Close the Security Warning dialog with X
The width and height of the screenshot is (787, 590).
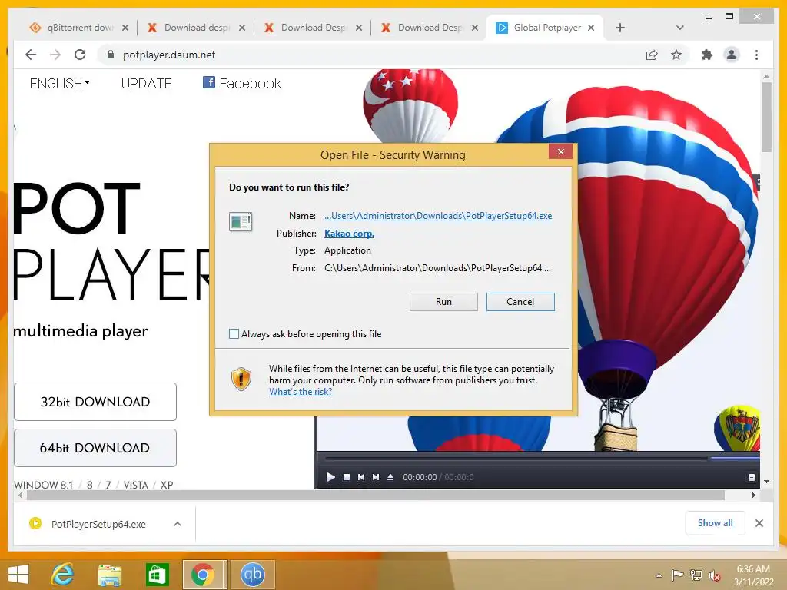pos(560,151)
